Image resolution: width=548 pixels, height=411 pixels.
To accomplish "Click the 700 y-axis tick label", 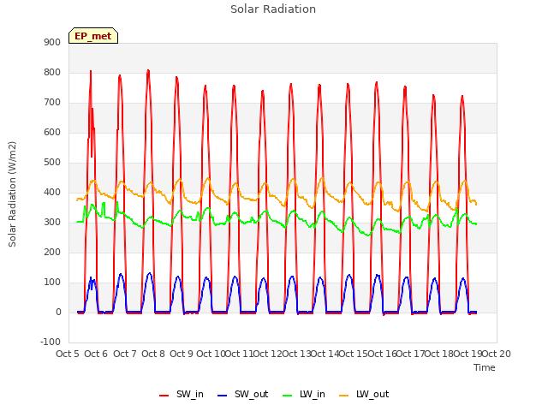I will click(52, 103).
